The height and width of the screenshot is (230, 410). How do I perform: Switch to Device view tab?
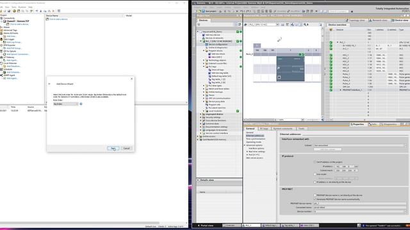(x=400, y=20)
